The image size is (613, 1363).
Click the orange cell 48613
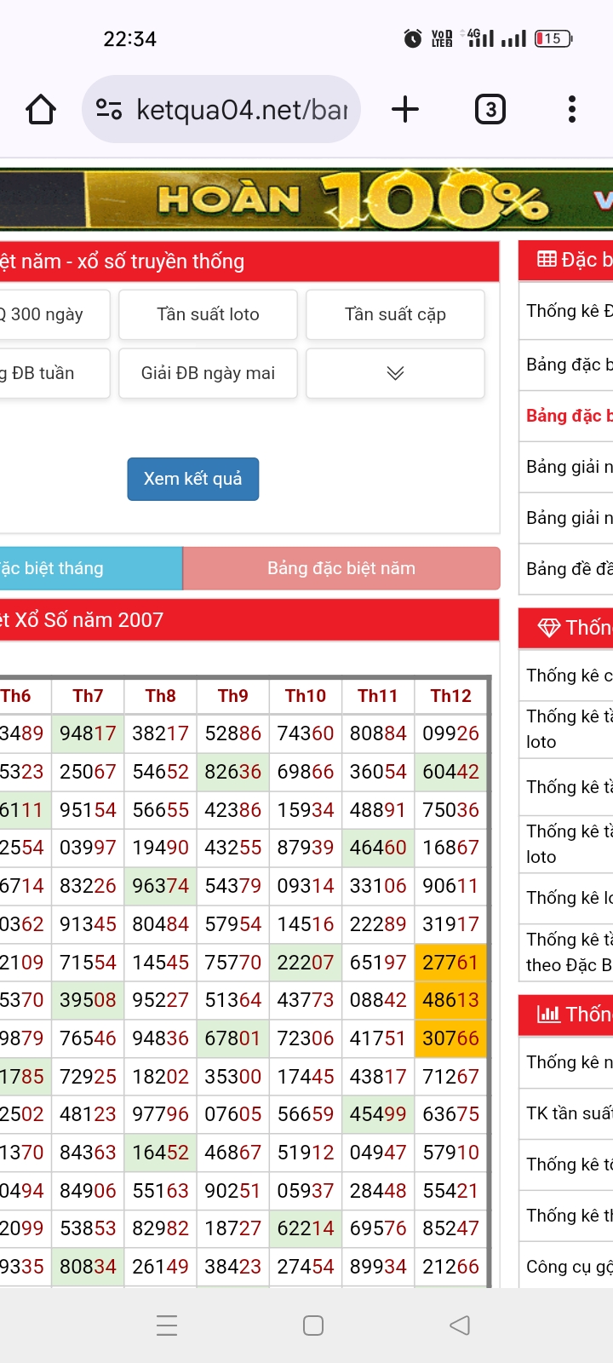(450, 1000)
